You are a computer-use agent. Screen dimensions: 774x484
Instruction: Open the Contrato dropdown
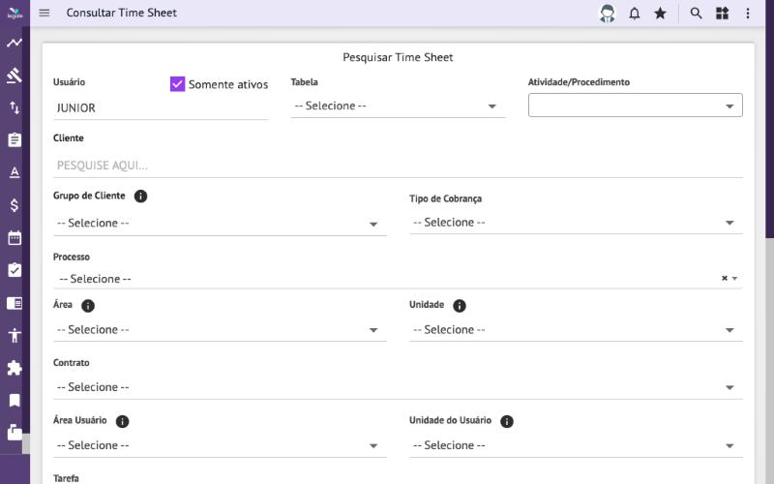tap(398, 387)
